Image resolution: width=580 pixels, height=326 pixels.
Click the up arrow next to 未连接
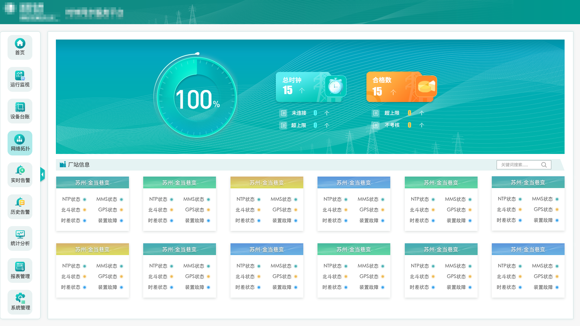(x=327, y=113)
